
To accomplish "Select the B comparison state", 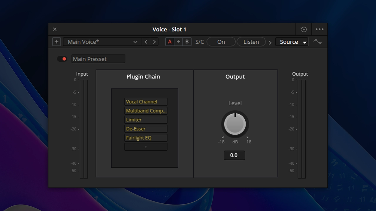I will pyautogui.click(x=187, y=42).
